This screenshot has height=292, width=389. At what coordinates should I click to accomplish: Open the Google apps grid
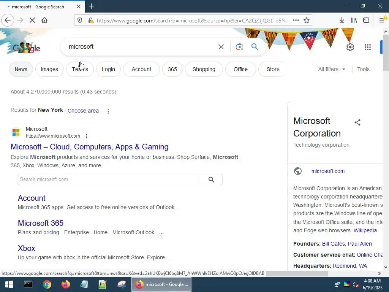coord(368,47)
